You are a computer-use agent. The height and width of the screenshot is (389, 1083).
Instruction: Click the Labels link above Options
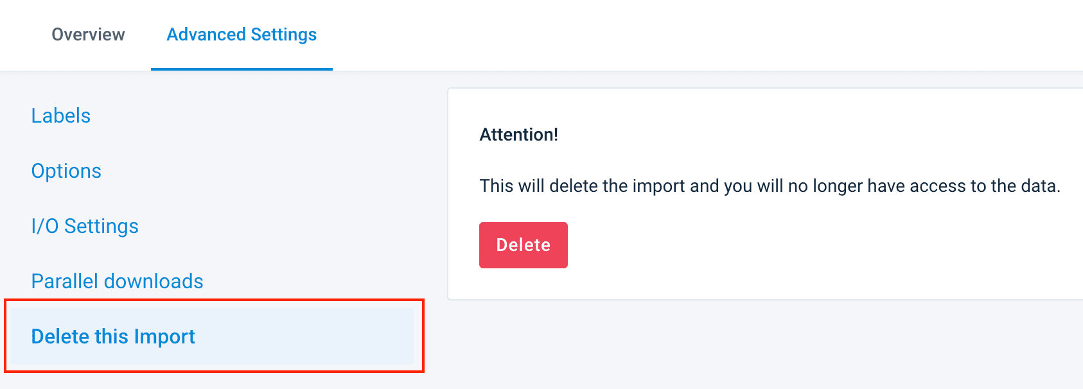61,116
